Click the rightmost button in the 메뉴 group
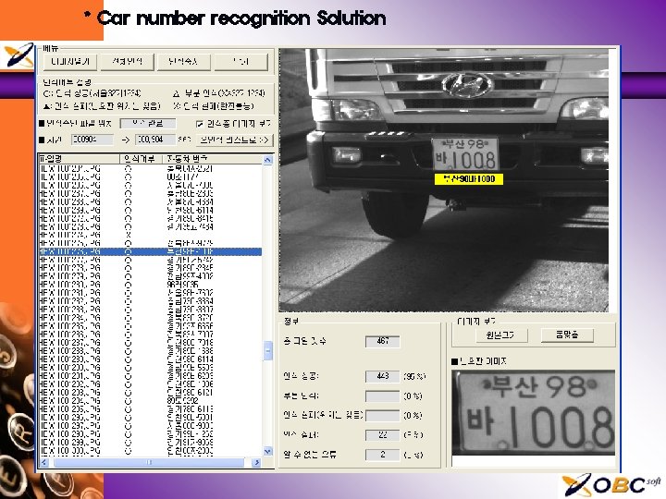666x499 pixels. (x=240, y=62)
